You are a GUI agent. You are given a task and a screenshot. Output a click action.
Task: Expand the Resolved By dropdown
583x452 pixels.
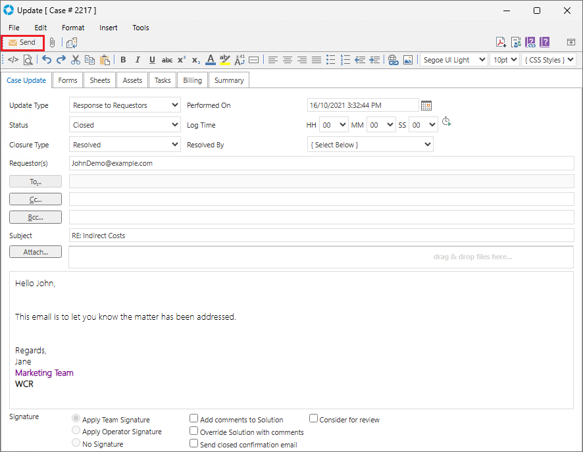(370, 145)
